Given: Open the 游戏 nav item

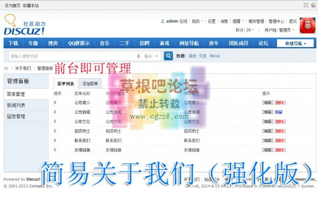Looking at the screenshot, I should 164,43.
